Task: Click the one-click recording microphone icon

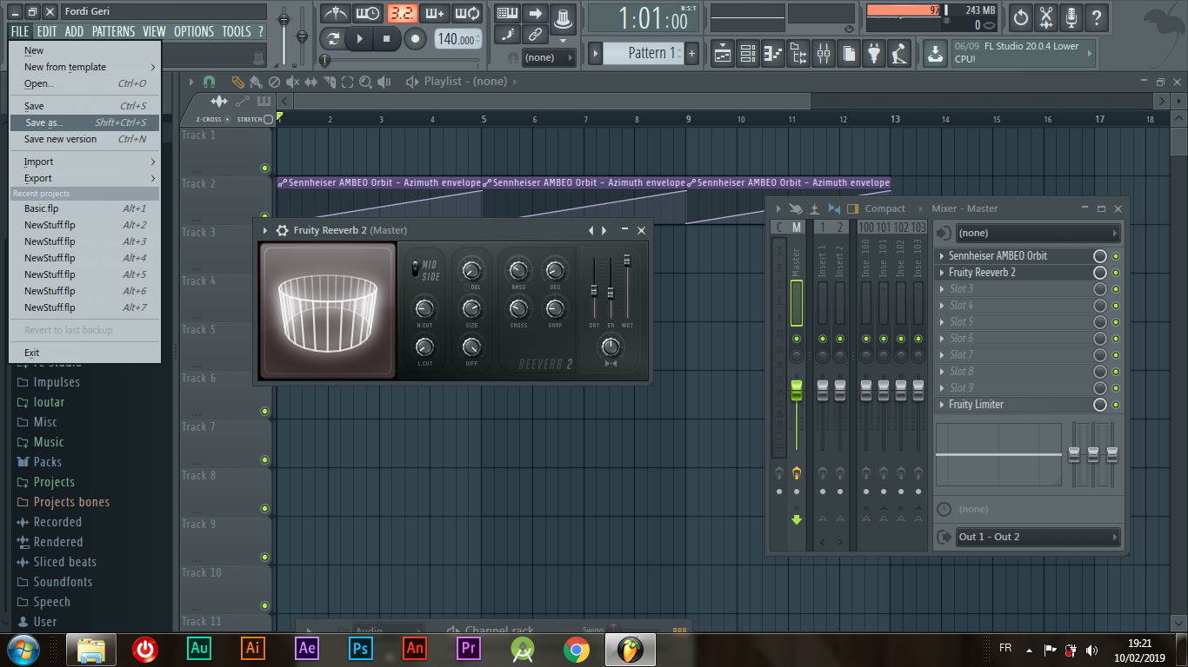Action: tap(1071, 17)
